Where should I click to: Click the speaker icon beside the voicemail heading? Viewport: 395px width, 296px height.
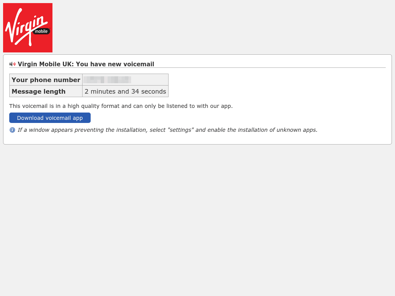point(12,64)
